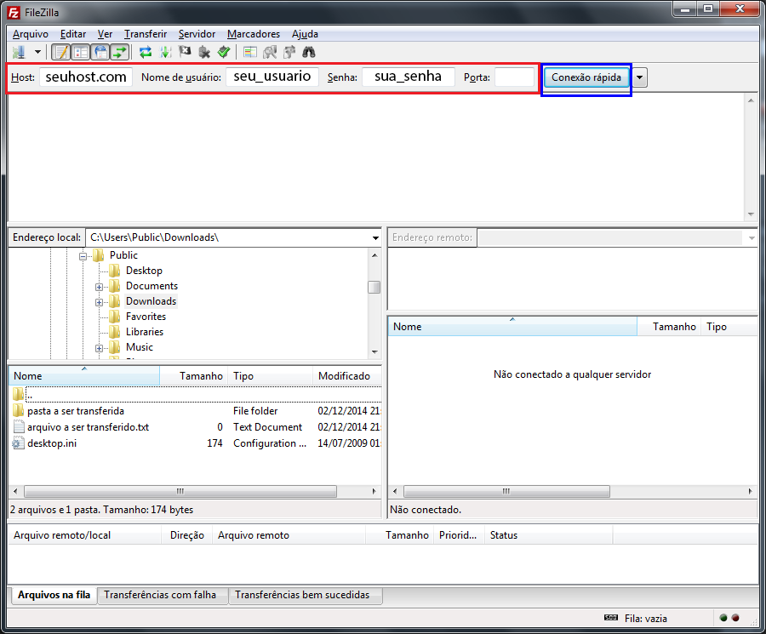Toggle the local directory tree view

point(81,52)
